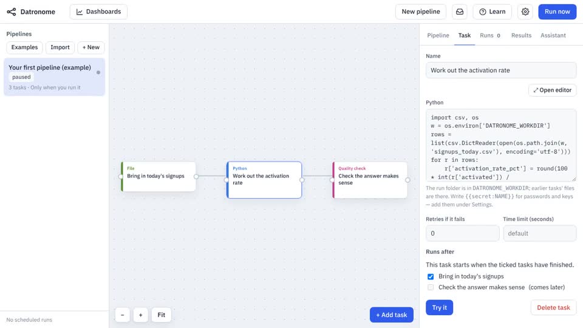Click into the Python code text area
This screenshot has width=583, height=328.
[x=501, y=145]
